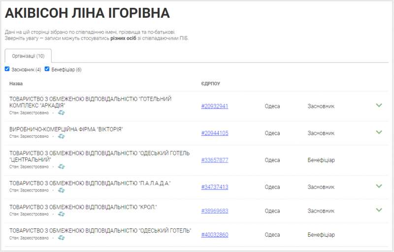This screenshot has height=252, width=394.
Task: Open ЄДРПОУ link #40032860
Action: (x=215, y=235)
